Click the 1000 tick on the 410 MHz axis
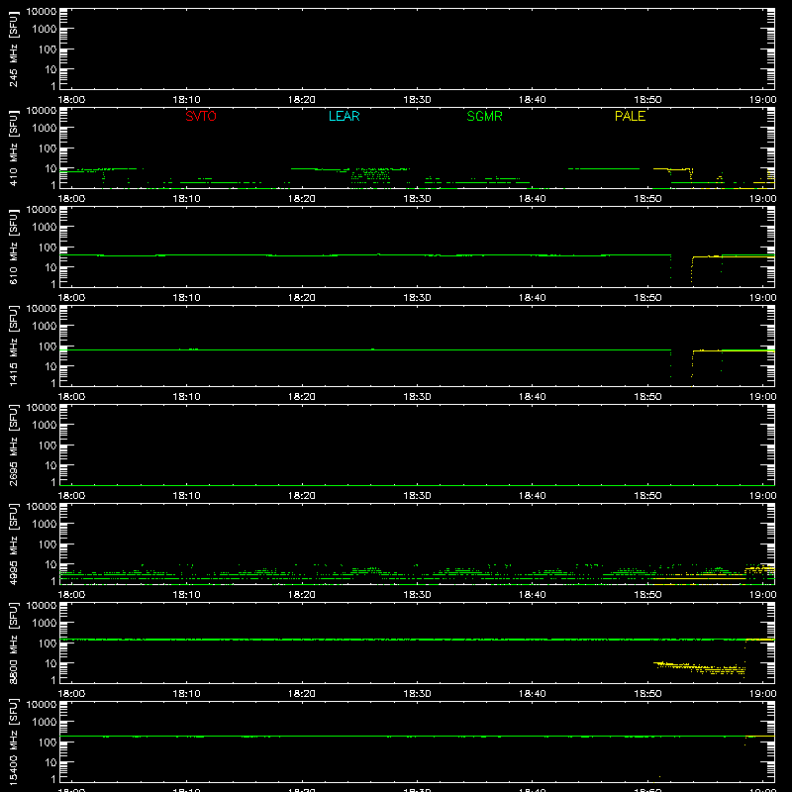The image size is (792, 792). pos(45,129)
